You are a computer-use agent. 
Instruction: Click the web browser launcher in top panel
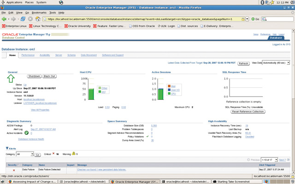coord(61,2)
